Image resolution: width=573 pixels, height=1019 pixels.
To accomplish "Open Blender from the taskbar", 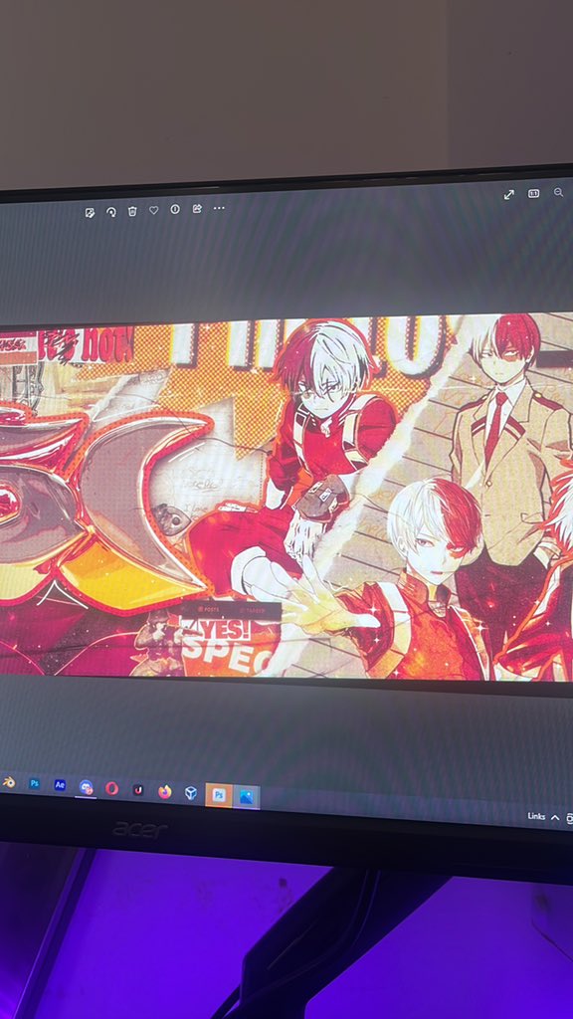I will pos(8,782).
